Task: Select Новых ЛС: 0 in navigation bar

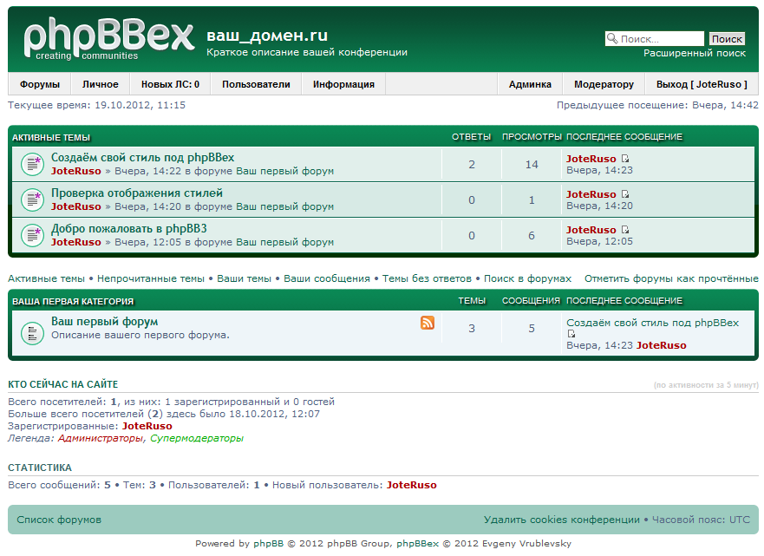Action: coord(170,84)
